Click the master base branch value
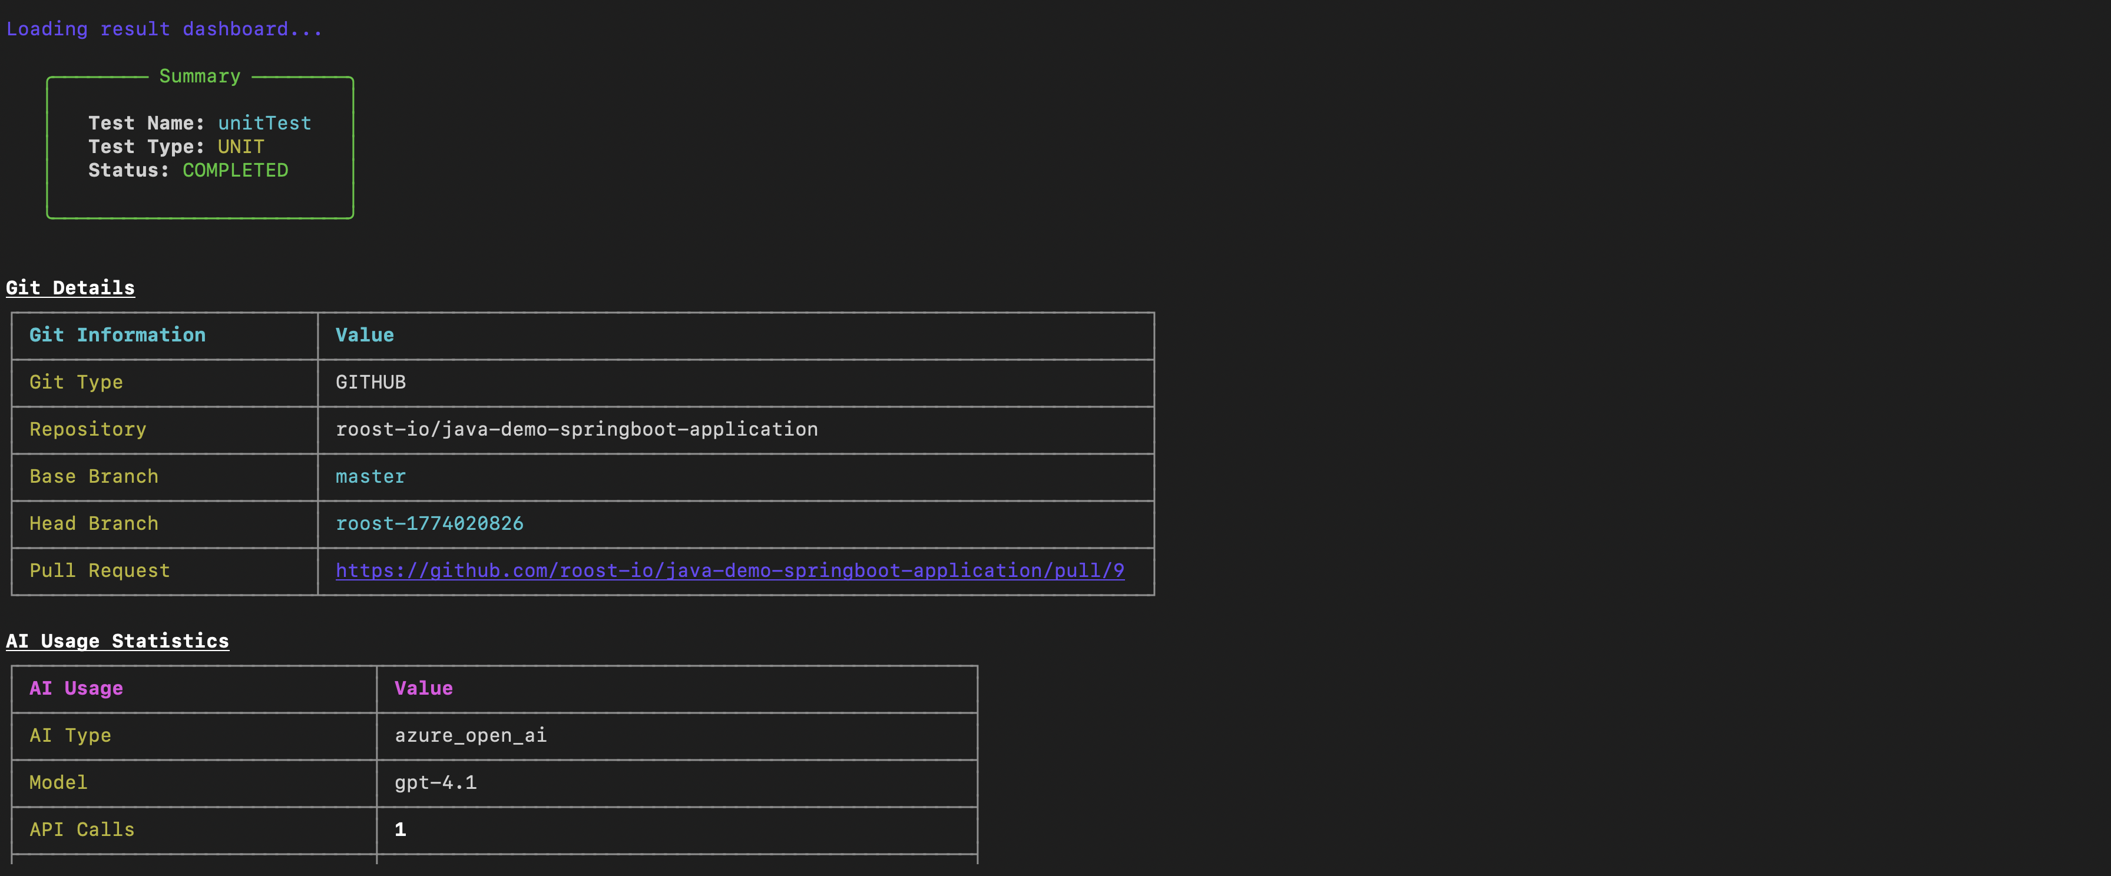The width and height of the screenshot is (2111, 876). coord(369,476)
